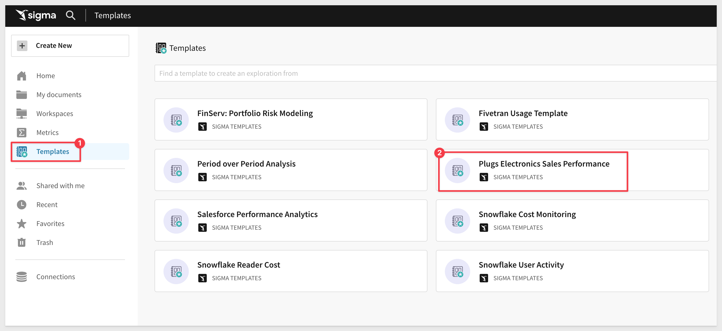Click Sigma badge under Fivetran Usage Template
Viewport: 722px width, 331px height.
click(484, 127)
